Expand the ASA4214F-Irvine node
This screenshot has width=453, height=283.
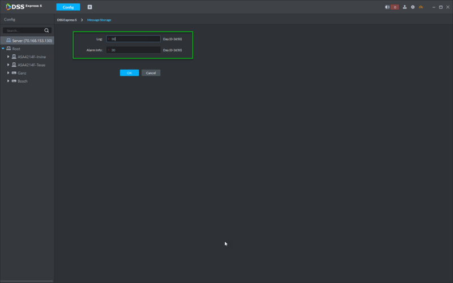(8, 57)
